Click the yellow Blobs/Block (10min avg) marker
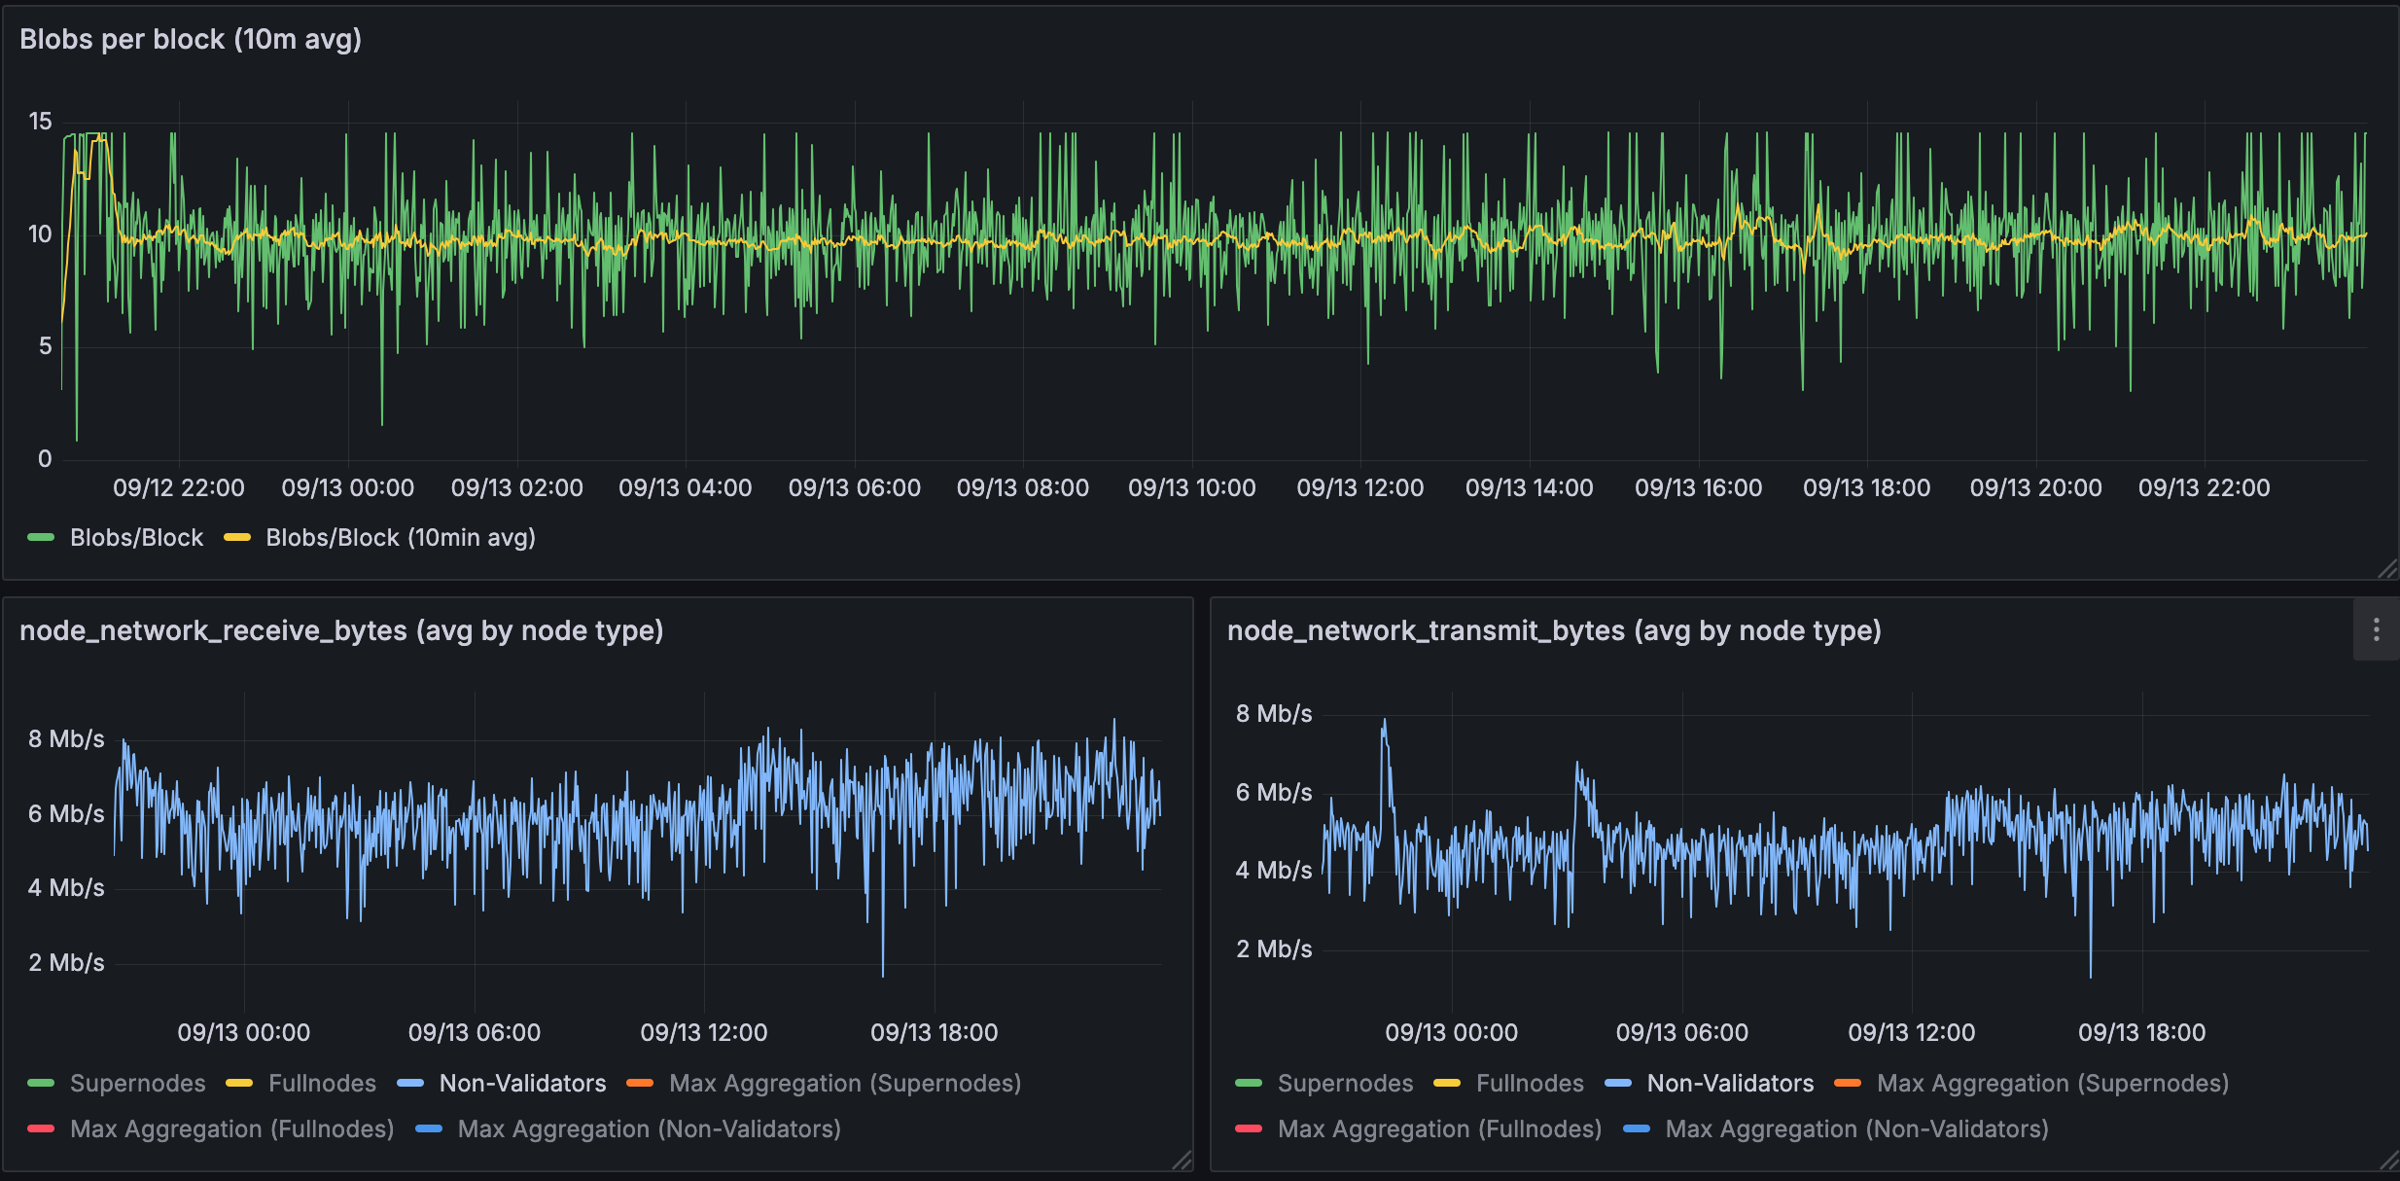The height and width of the screenshot is (1181, 2400). [237, 537]
